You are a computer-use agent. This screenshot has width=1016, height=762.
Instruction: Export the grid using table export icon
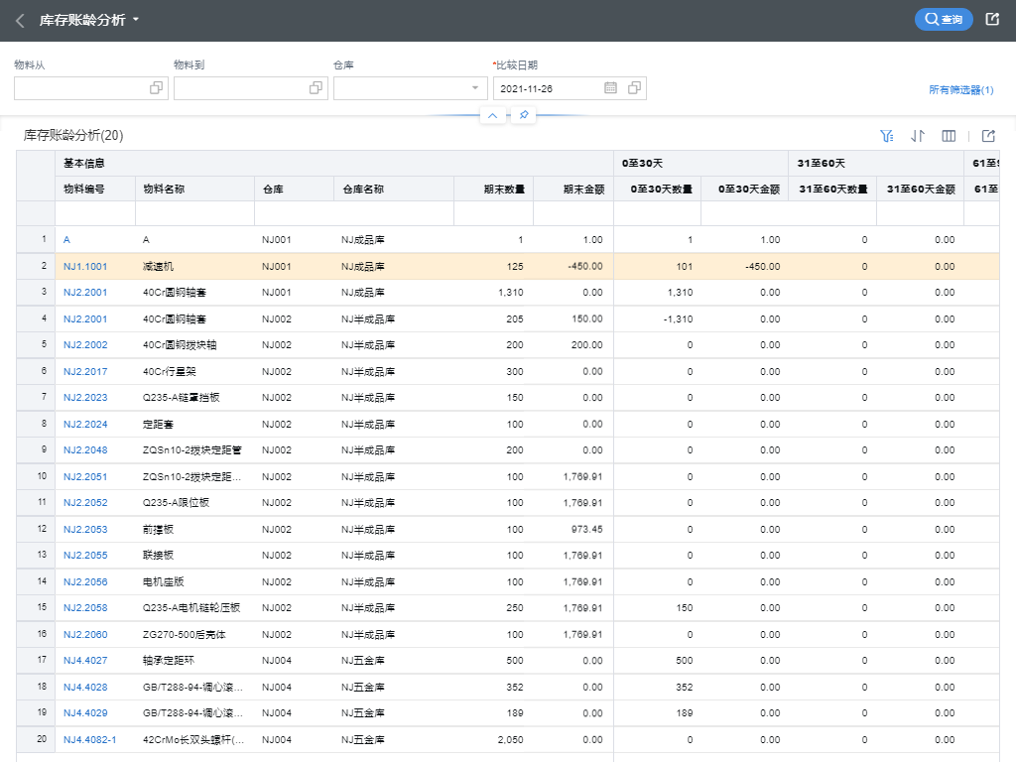(988, 136)
